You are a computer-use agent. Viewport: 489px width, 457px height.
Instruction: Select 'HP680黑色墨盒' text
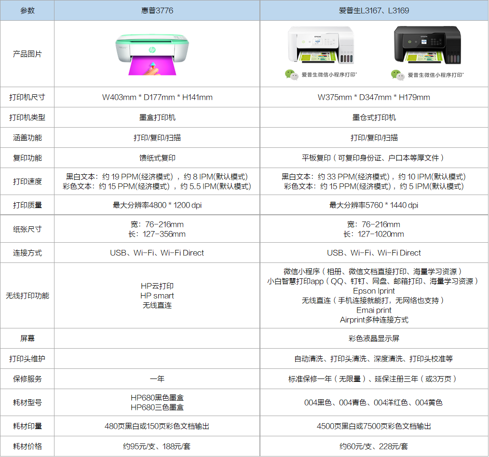click(x=157, y=397)
